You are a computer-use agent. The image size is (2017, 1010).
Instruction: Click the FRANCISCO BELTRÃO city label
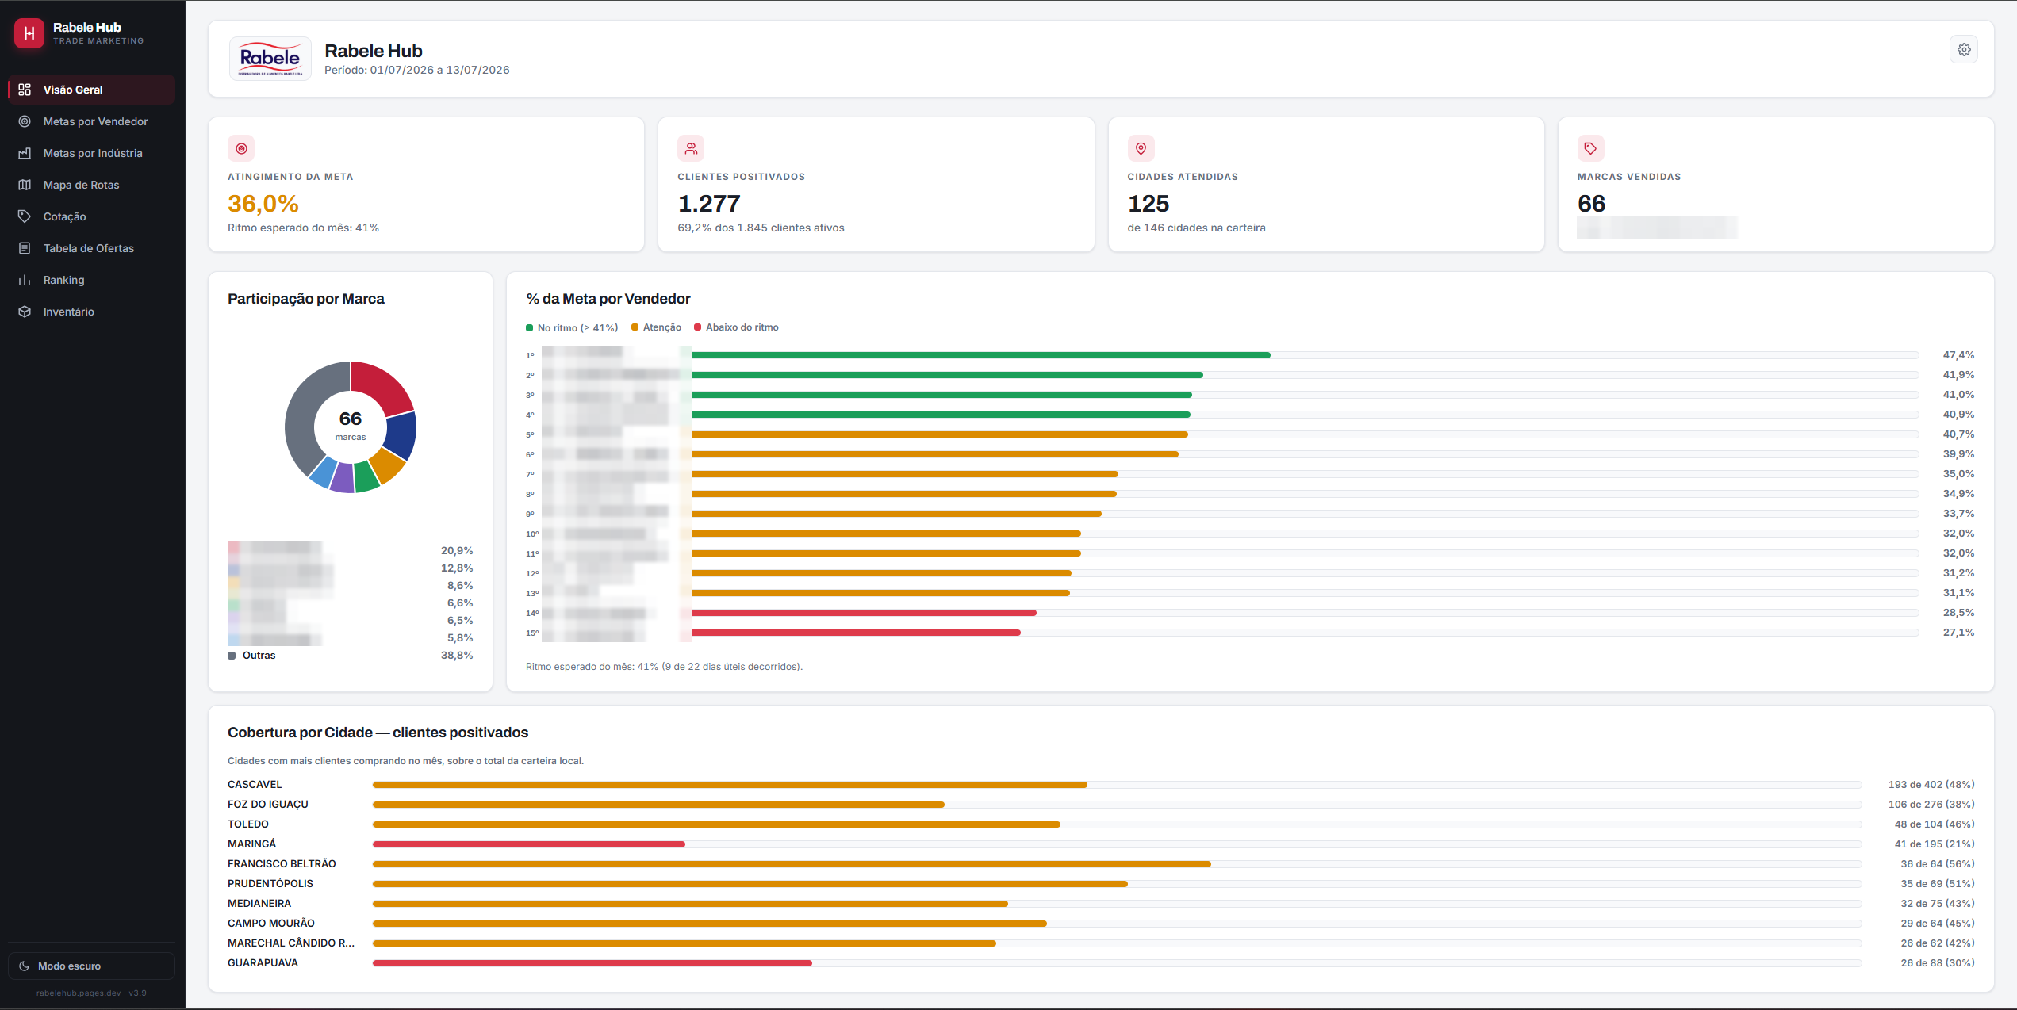282,864
